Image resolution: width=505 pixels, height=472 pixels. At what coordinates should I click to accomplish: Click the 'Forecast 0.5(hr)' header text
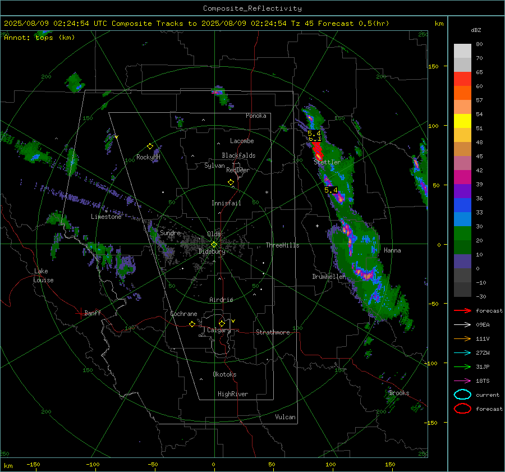353,24
